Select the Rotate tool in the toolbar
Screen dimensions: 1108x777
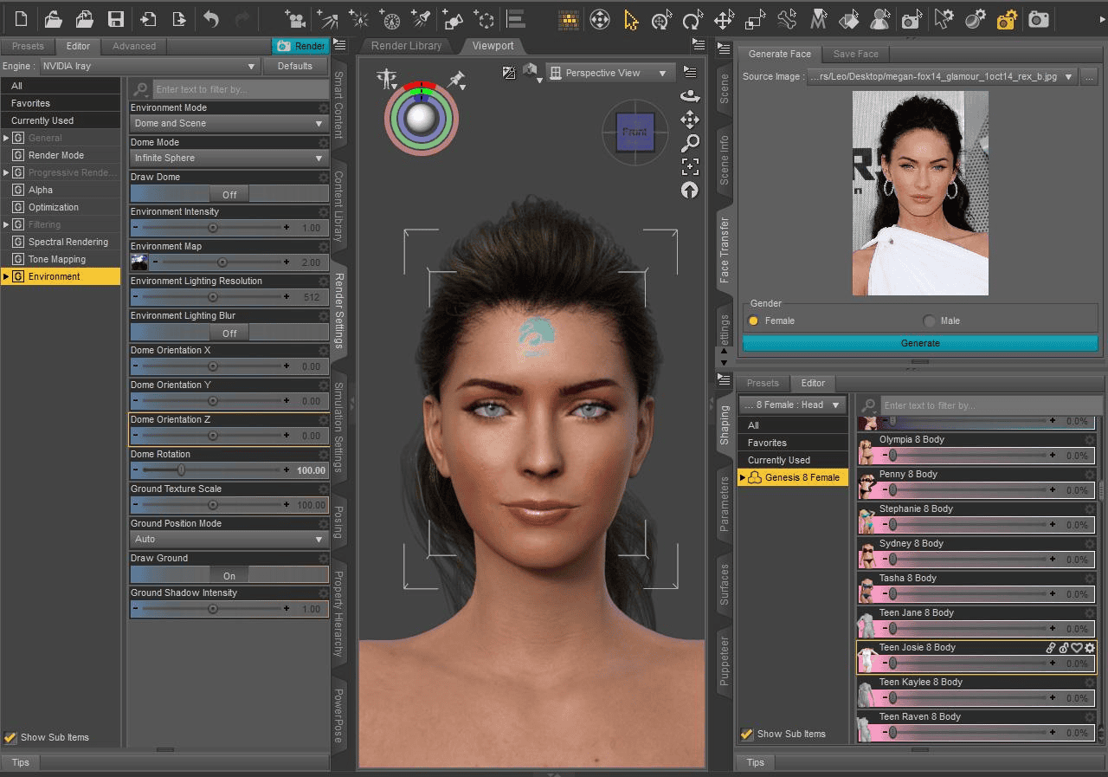[692, 18]
